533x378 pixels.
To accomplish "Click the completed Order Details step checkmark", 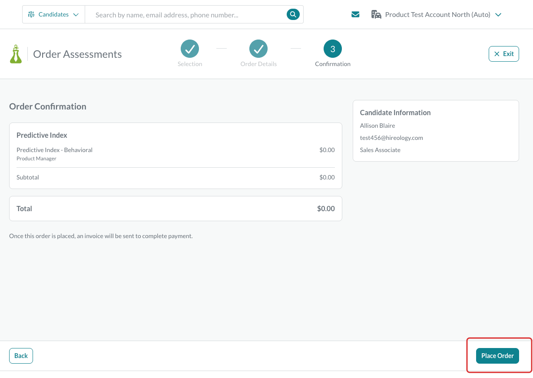I will [x=258, y=49].
